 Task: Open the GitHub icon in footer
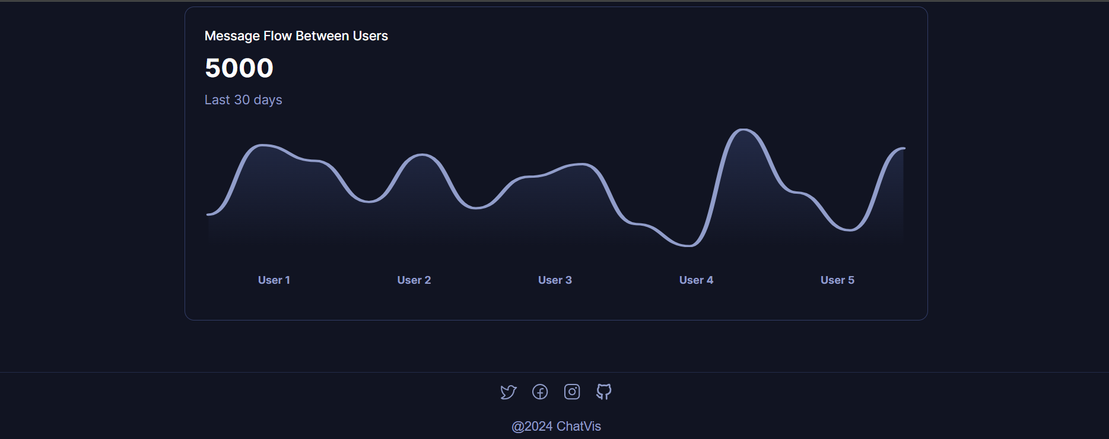(604, 392)
